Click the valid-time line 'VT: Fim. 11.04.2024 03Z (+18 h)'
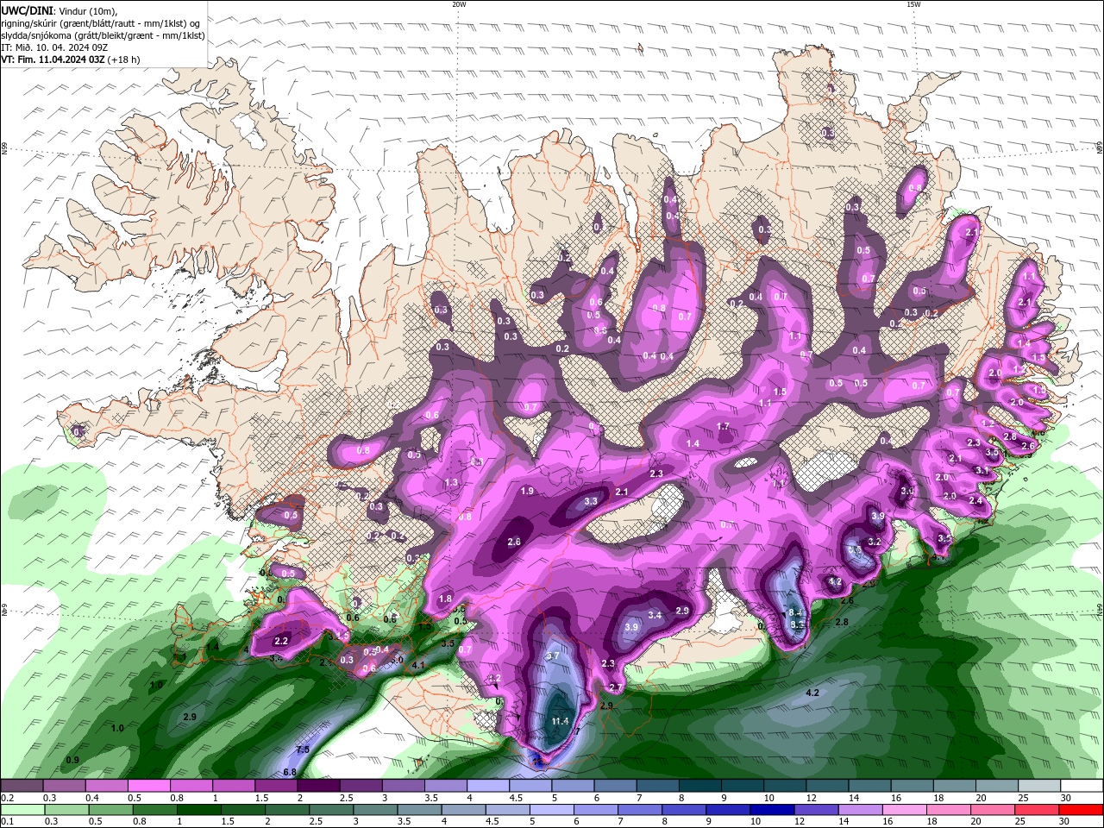The image size is (1104, 828). (x=71, y=60)
